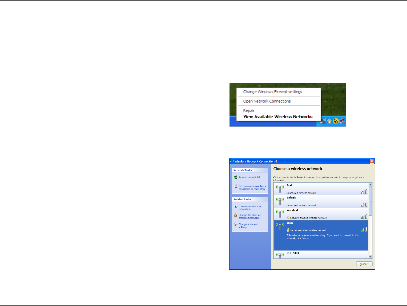Click the network list scrollbar thumb
The height and width of the screenshot is (306, 407).
370,201
